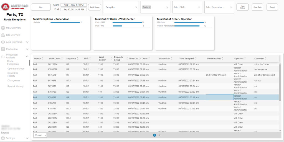284x142 pixels.
Task: Sort table by Sequence column
Action: (x=78, y=59)
